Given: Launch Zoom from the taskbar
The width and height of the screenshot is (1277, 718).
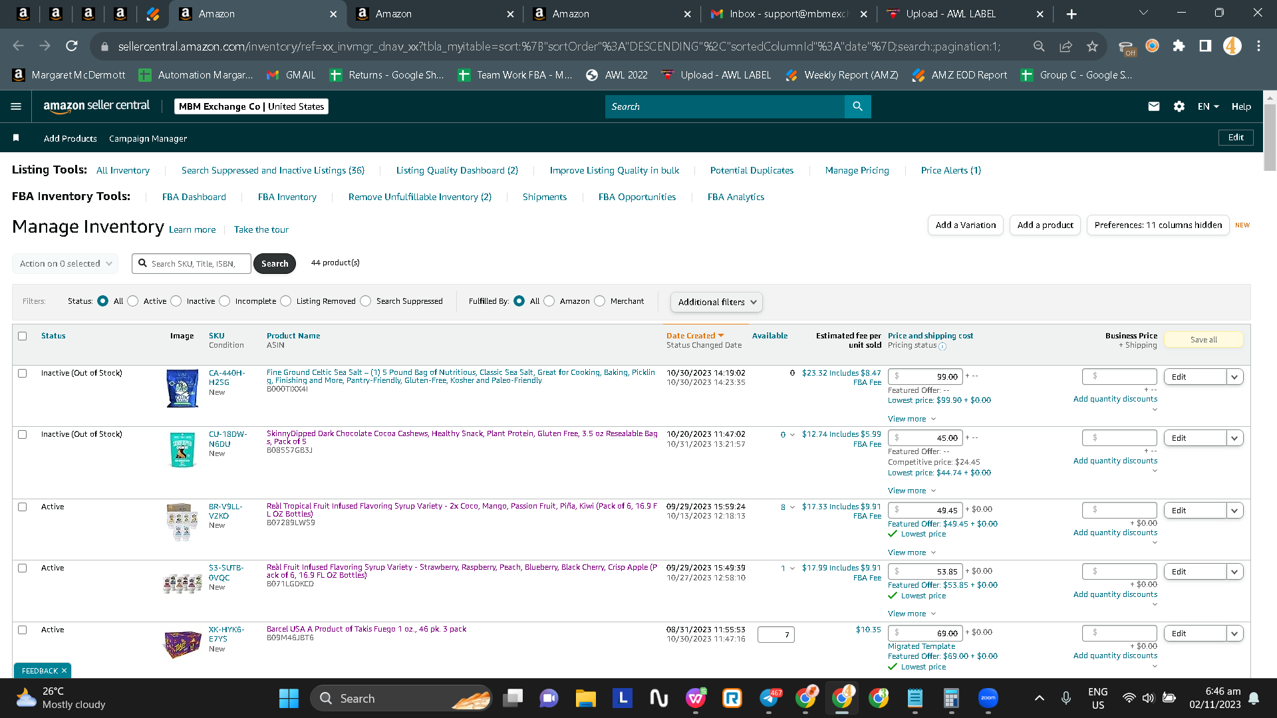Looking at the screenshot, I should click(988, 698).
